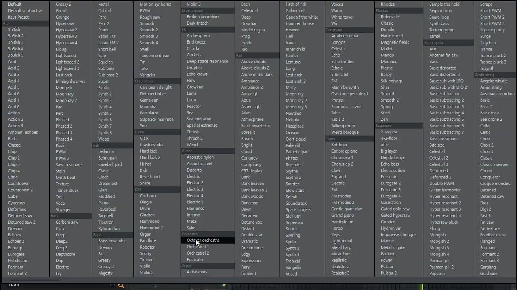Select the Silk polyarp preset
This screenshot has height=290, width=517.
pyautogui.click(x=392, y=81)
